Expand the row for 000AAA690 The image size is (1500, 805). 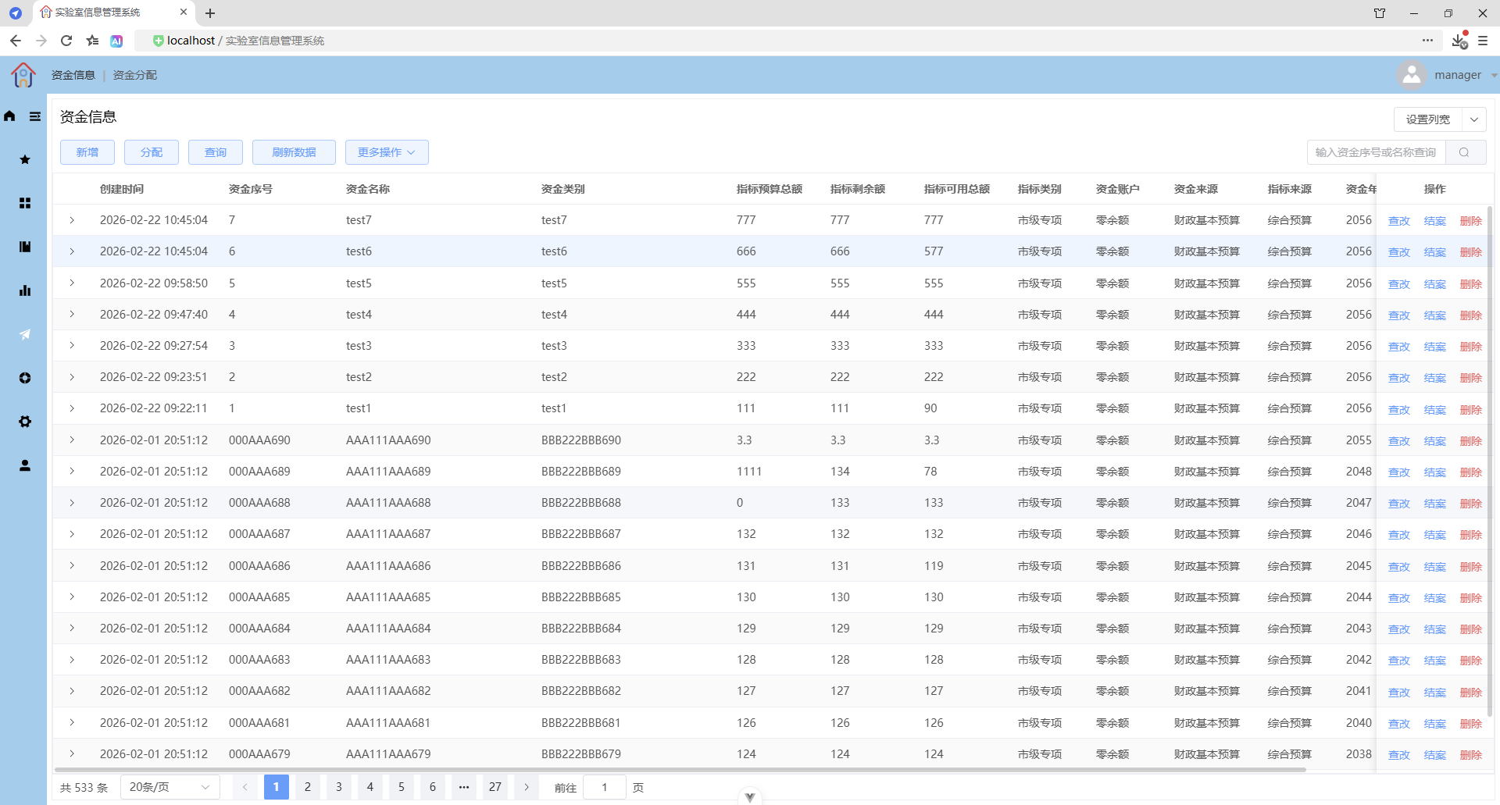72,440
